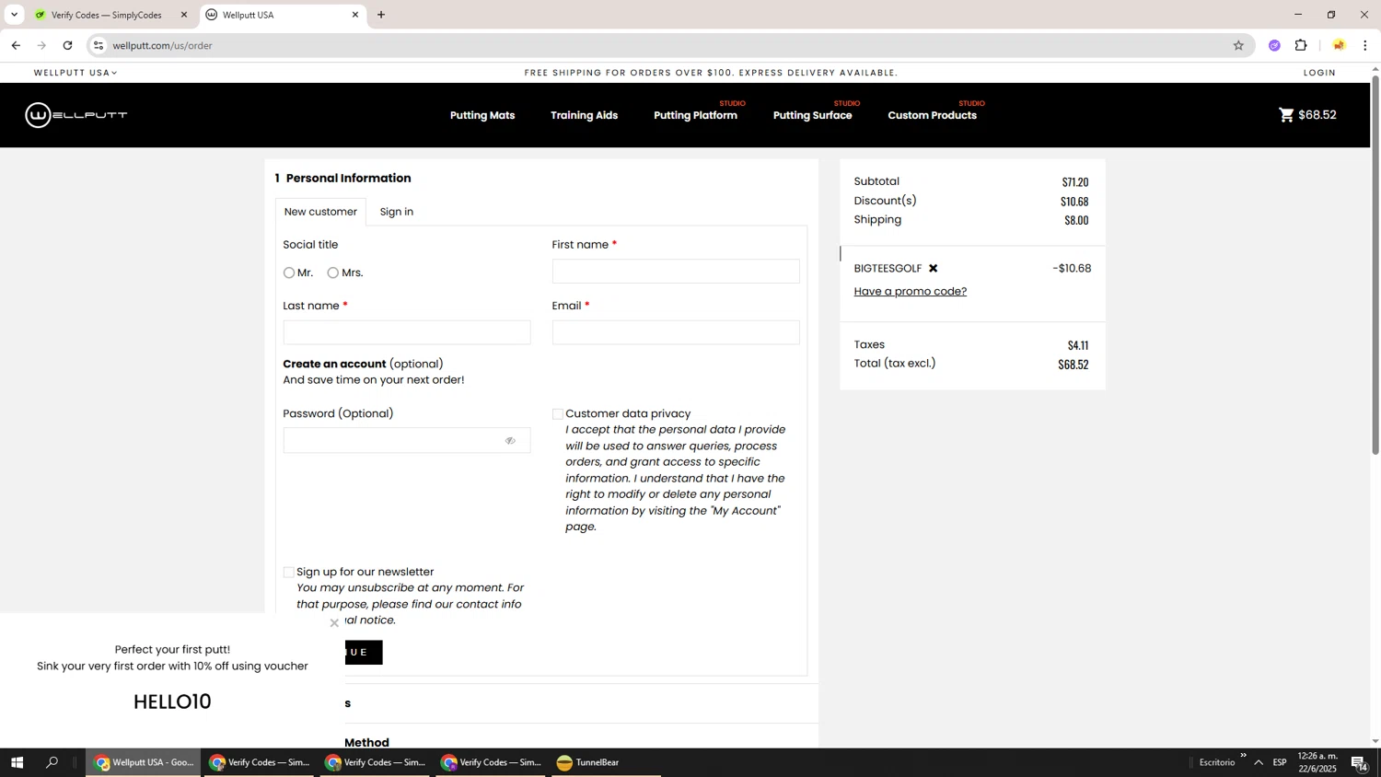
Task: Click the ESP language indicator in taskbar
Action: click(x=1280, y=762)
